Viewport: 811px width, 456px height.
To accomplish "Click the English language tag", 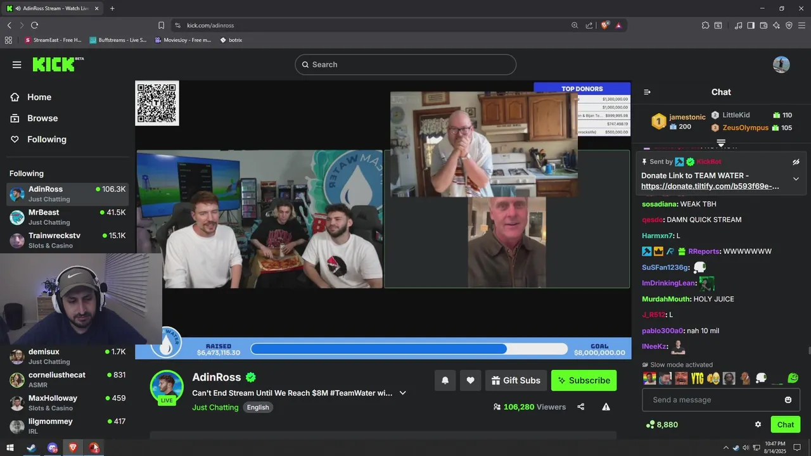I will [258, 407].
